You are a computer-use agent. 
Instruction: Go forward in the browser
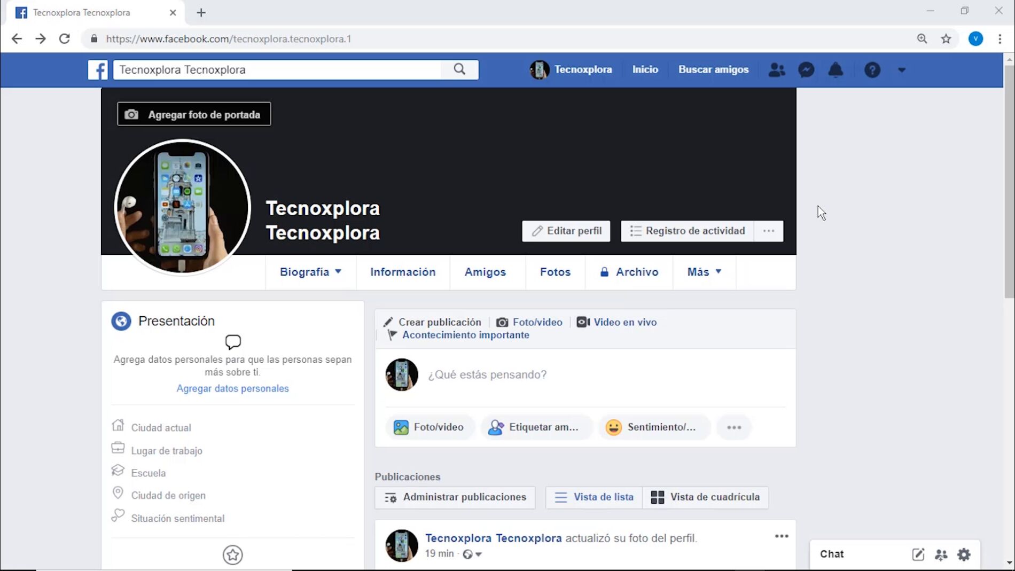(41, 38)
